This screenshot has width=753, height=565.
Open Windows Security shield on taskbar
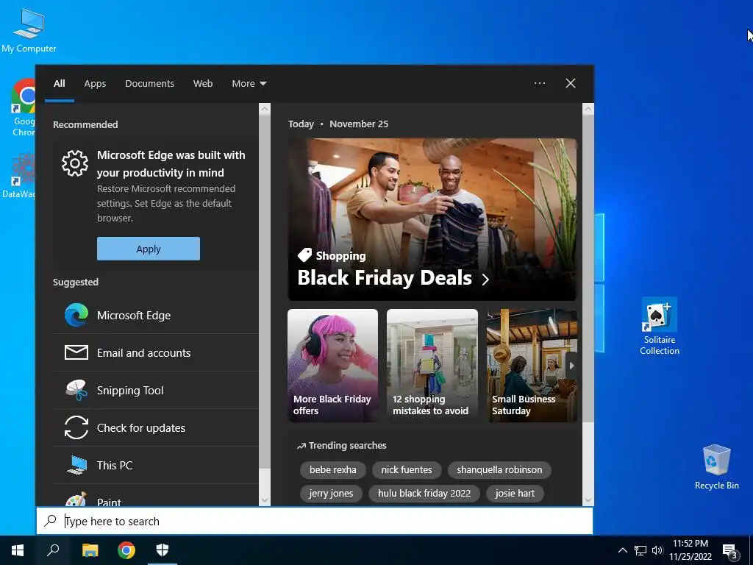[x=163, y=550]
